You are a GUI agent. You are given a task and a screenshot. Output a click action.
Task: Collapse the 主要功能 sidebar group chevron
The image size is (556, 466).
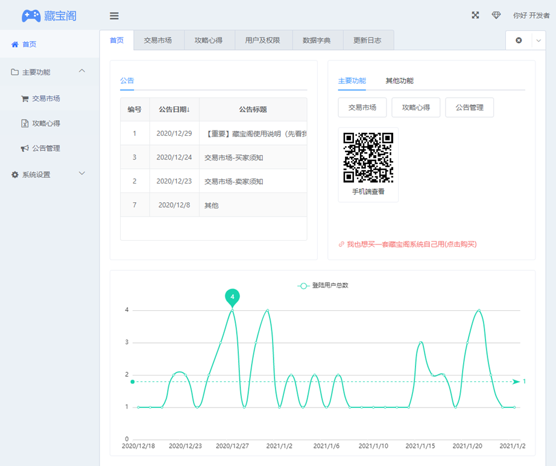[x=82, y=71]
